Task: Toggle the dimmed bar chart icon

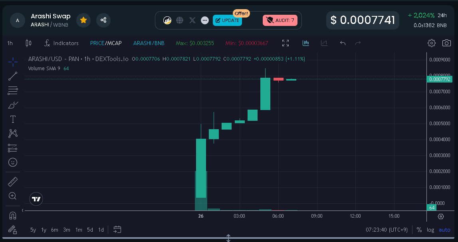Action: point(324,43)
